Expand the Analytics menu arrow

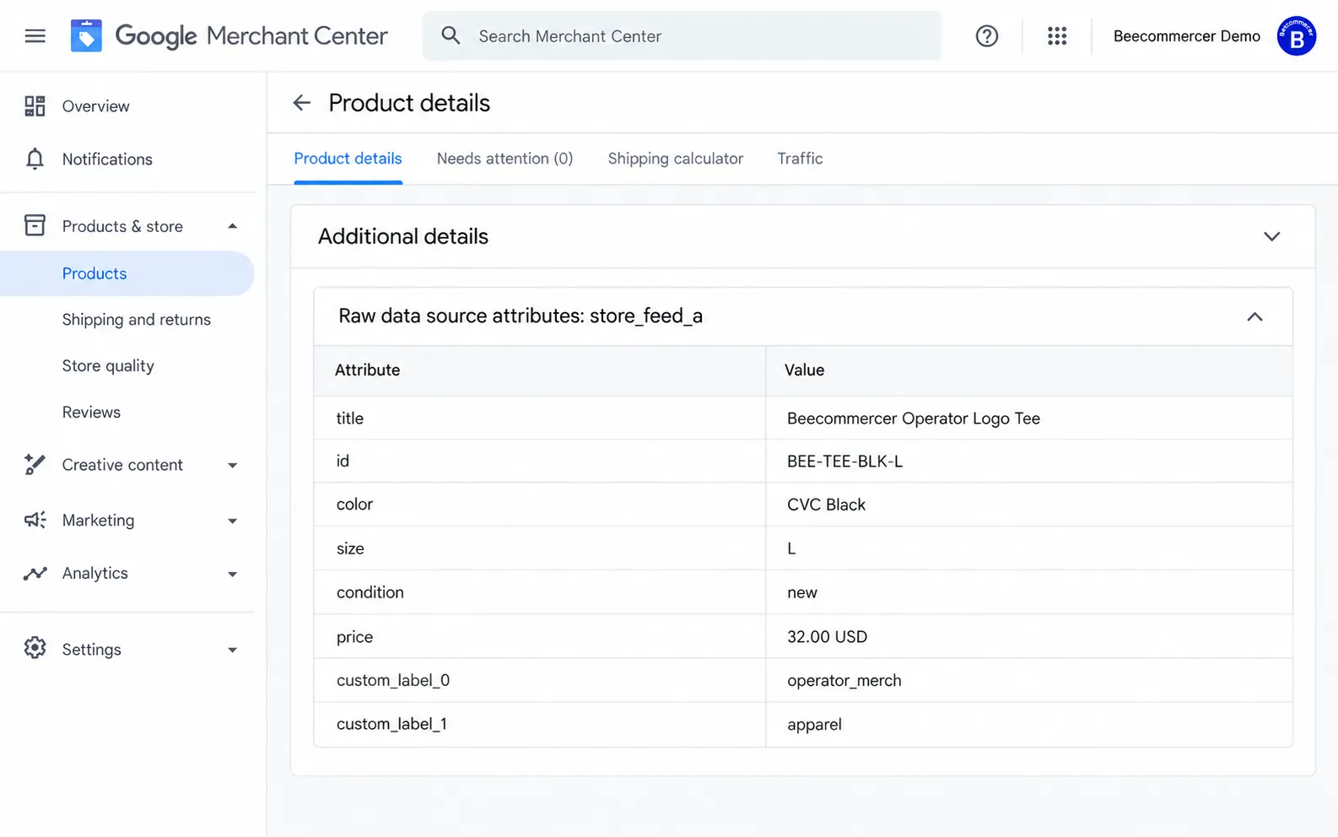point(233,575)
